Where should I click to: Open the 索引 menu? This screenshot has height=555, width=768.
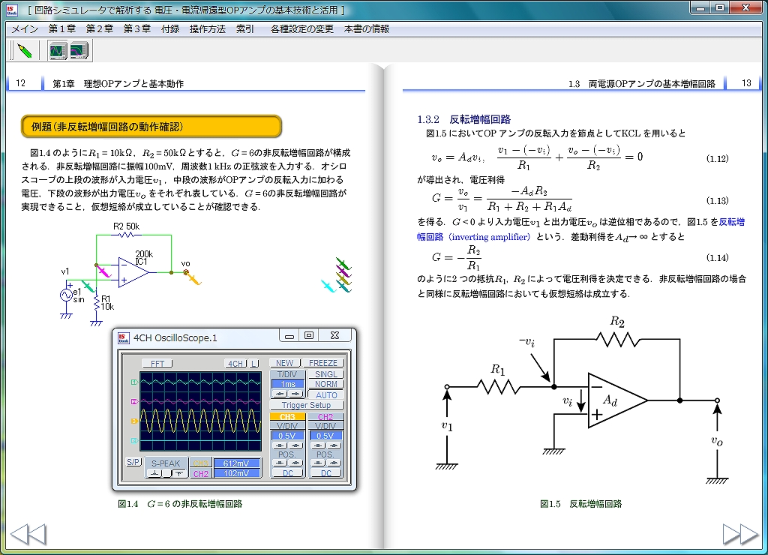(x=245, y=29)
